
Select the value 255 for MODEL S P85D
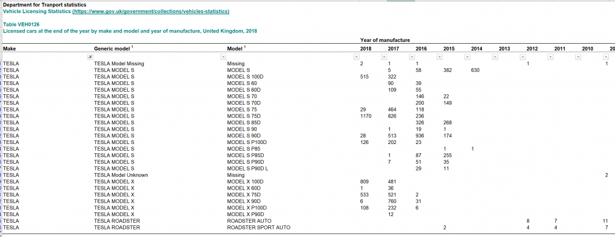point(448,155)
